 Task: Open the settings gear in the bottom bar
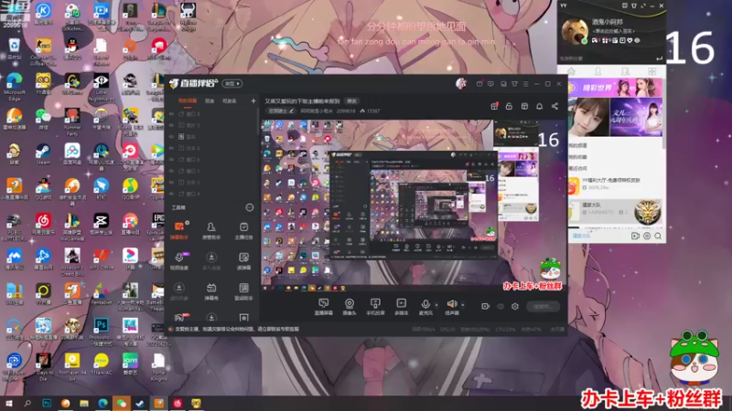515,306
